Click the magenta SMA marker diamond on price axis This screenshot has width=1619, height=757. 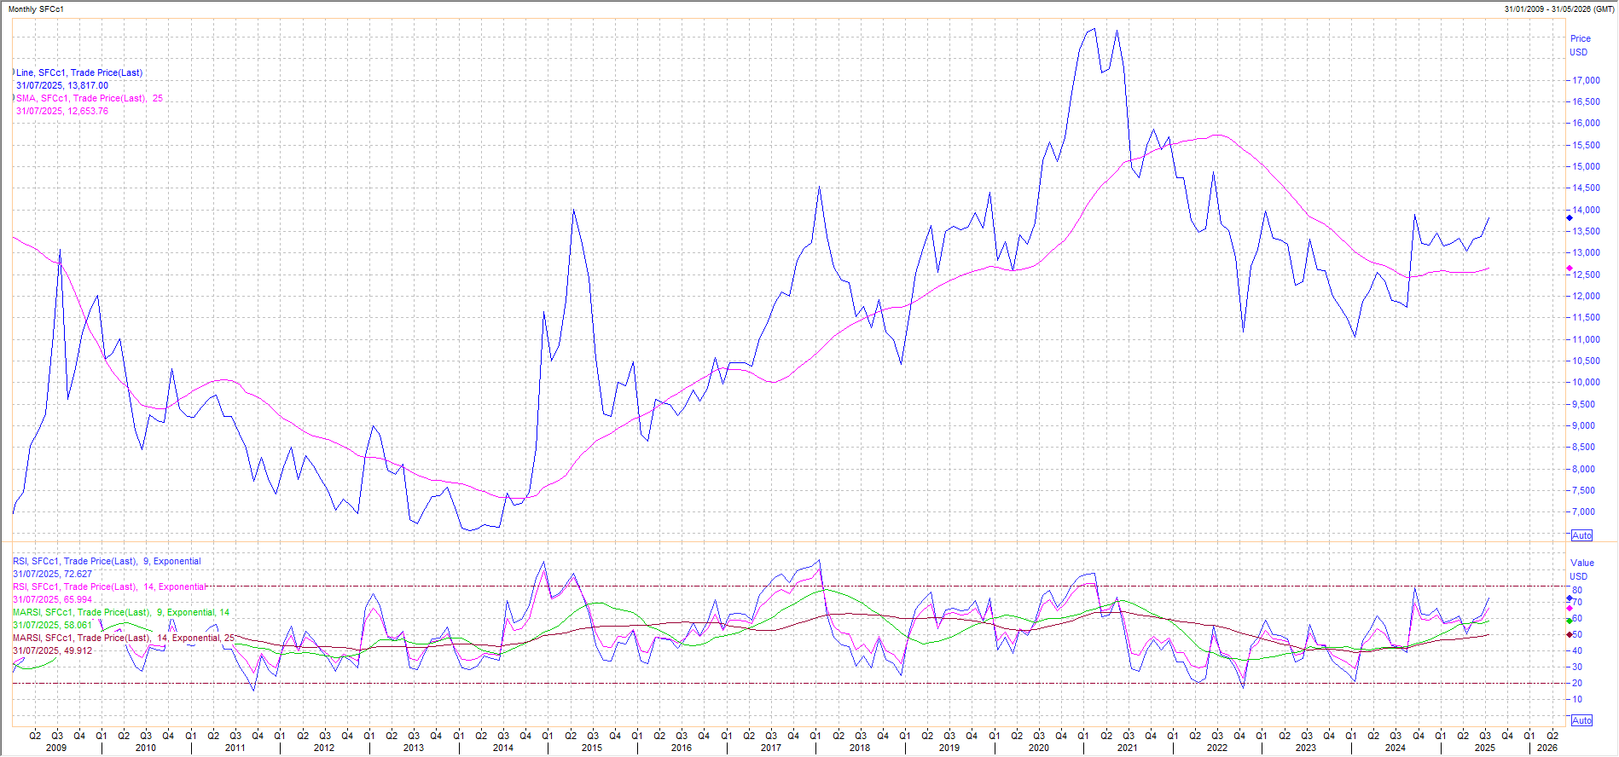1570,269
